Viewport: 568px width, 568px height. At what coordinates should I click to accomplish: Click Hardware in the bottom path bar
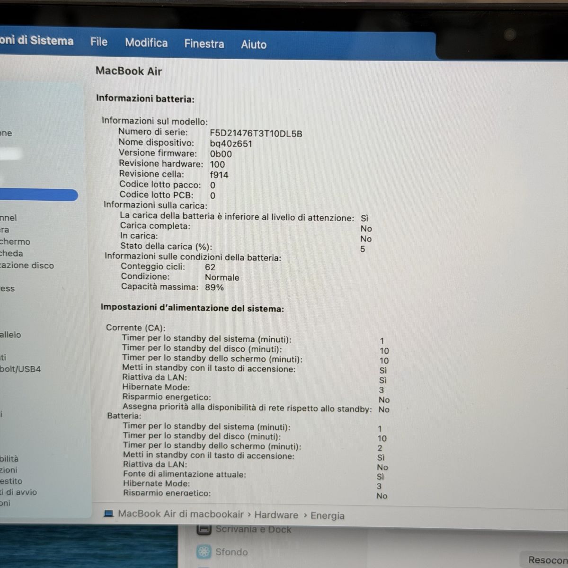(x=276, y=515)
